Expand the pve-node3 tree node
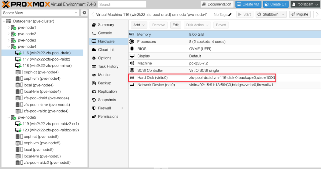 [8, 40]
